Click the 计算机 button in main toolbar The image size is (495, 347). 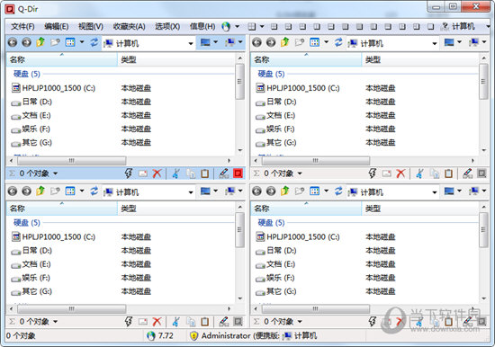click(x=459, y=26)
